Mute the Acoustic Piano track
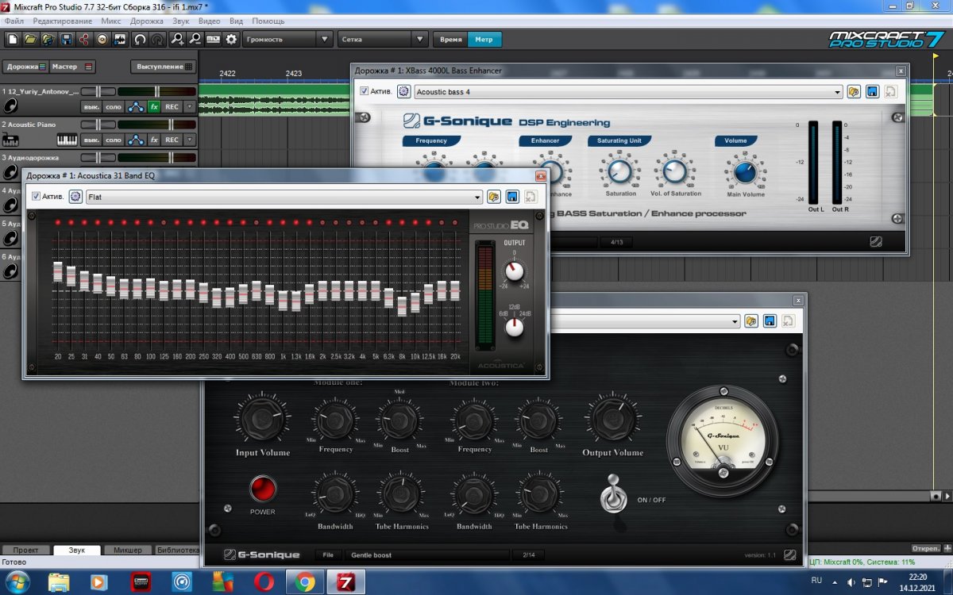This screenshot has width=953, height=595. pyautogui.click(x=91, y=140)
